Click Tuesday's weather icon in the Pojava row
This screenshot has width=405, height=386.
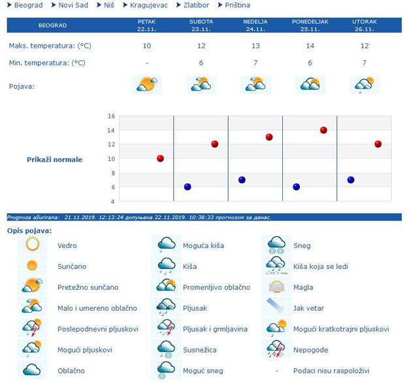tap(364, 84)
